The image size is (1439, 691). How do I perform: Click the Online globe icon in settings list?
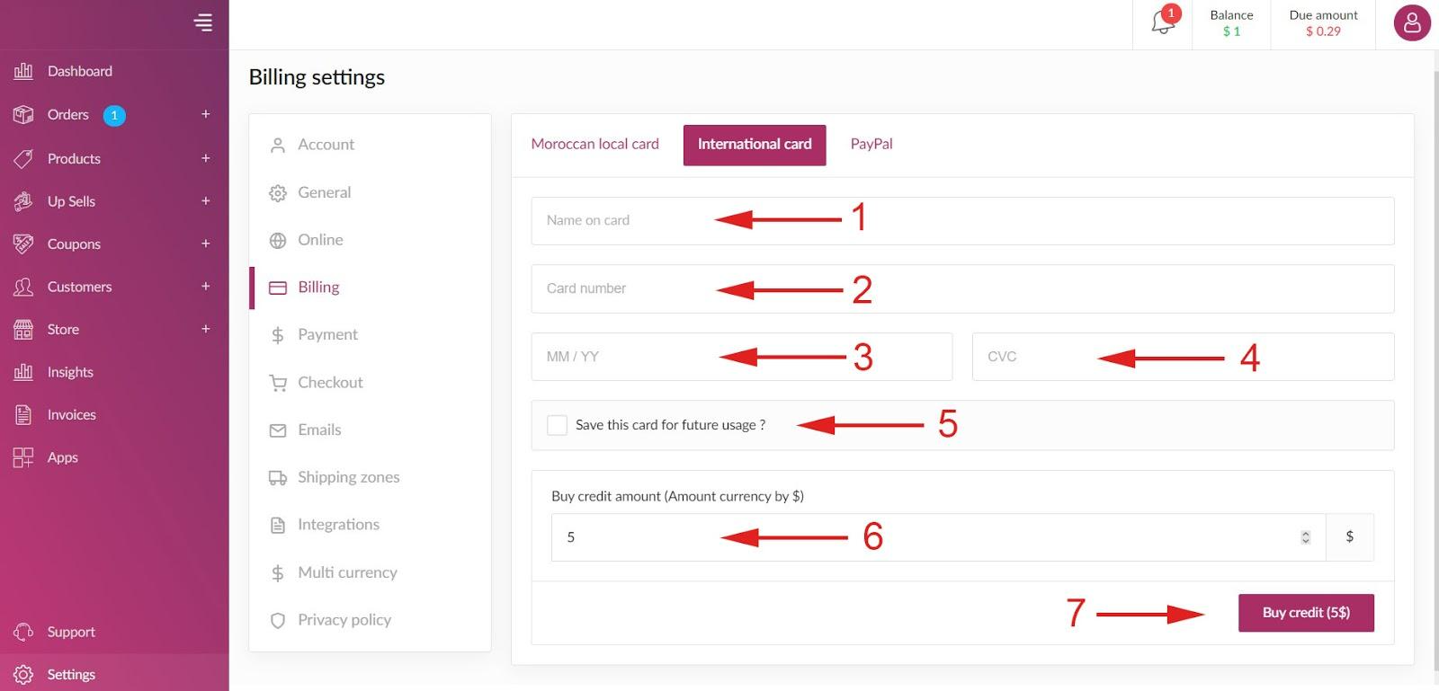tap(278, 240)
